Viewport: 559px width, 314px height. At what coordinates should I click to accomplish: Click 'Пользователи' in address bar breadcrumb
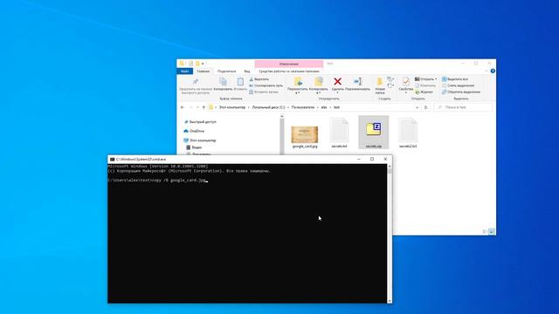(303, 107)
